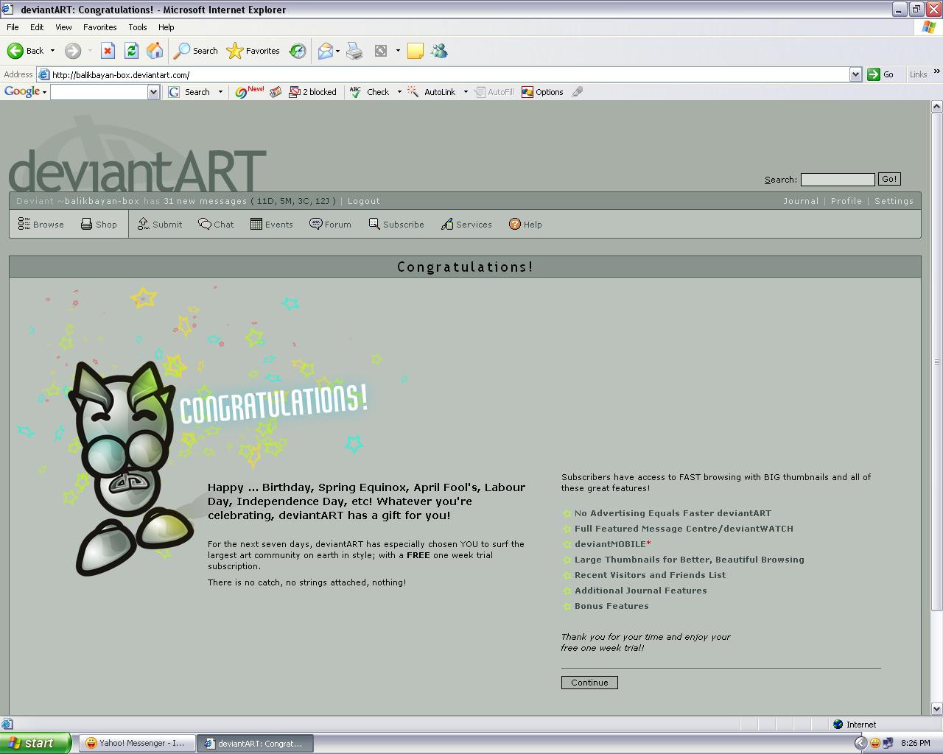Expand hidden system tray icons arrow
The height and width of the screenshot is (754, 943).
pyautogui.click(x=860, y=744)
